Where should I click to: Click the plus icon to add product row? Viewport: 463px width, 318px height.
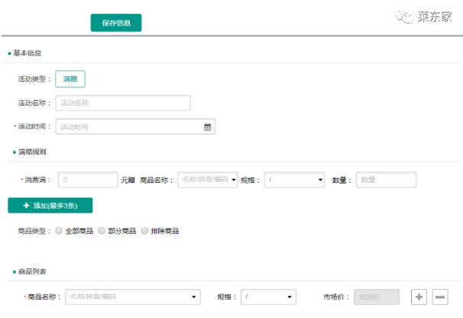419,297
